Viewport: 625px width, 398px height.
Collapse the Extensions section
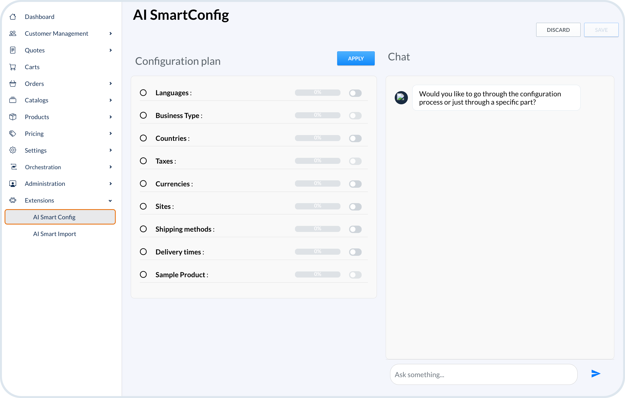coord(110,200)
